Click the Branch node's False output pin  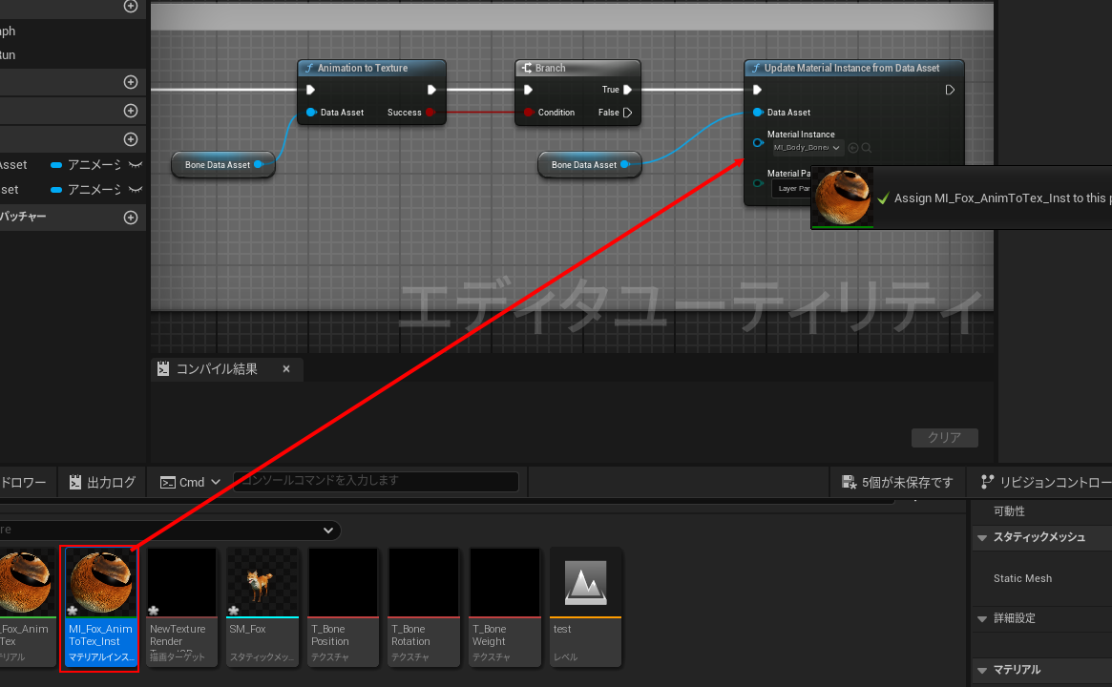pos(627,113)
